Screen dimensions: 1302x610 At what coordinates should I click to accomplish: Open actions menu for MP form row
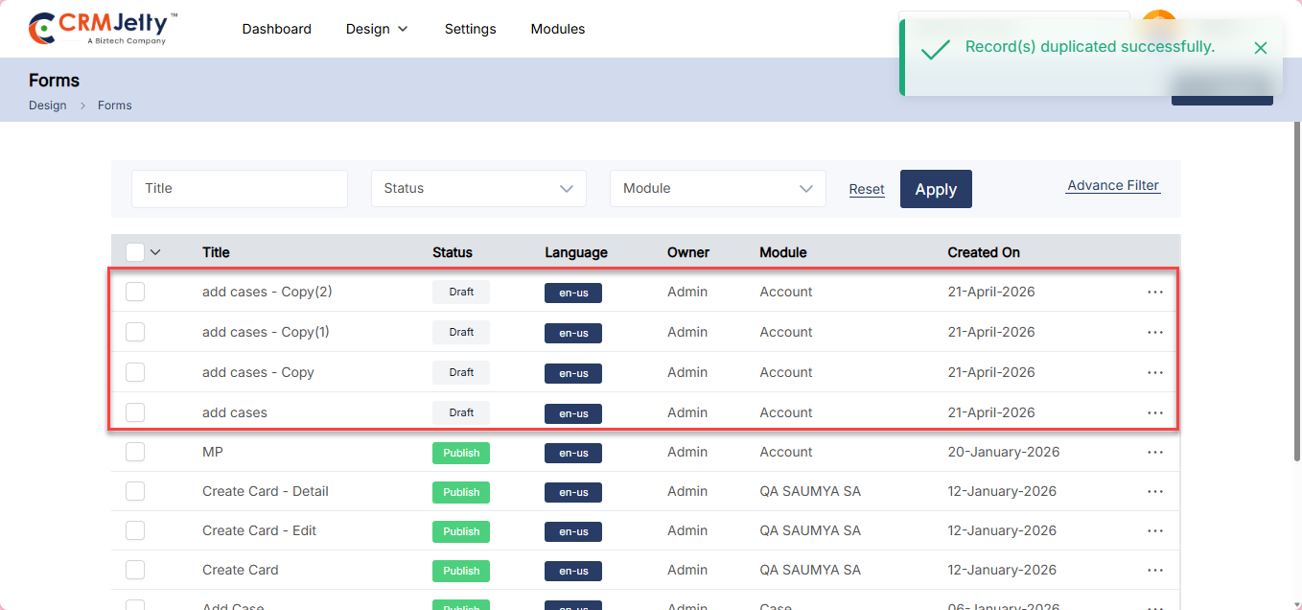[1154, 452]
